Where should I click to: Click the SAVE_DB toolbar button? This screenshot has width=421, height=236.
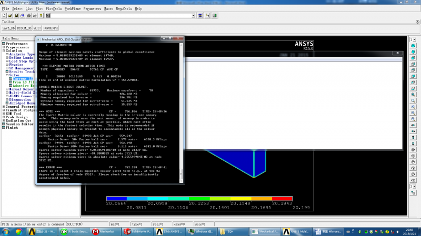click(x=8, y=28)
